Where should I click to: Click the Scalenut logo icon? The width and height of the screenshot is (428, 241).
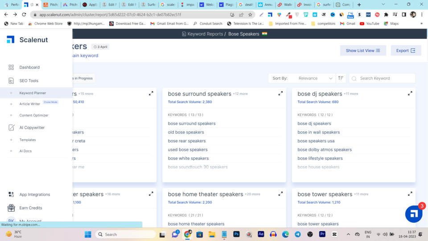11,40
